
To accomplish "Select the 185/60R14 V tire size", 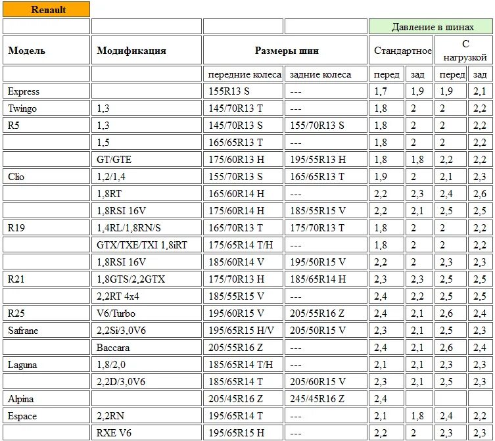I will (x=243, y=262).
